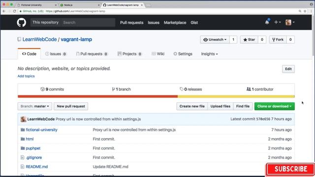Focus the repository Search field
This screenshot has width=315, height=177.
pyautogui.click(x=88, y=22)
